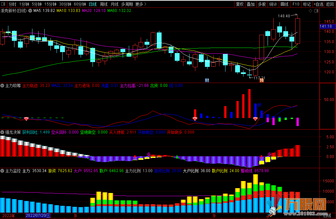Click the 警戒线: 8578.98 value
Viewport: 336px width, 219px height.
coord(255,171)
